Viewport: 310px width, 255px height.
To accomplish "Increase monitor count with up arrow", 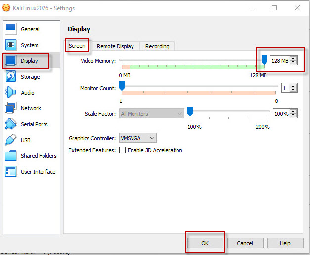I will click(x=293, y=86).
